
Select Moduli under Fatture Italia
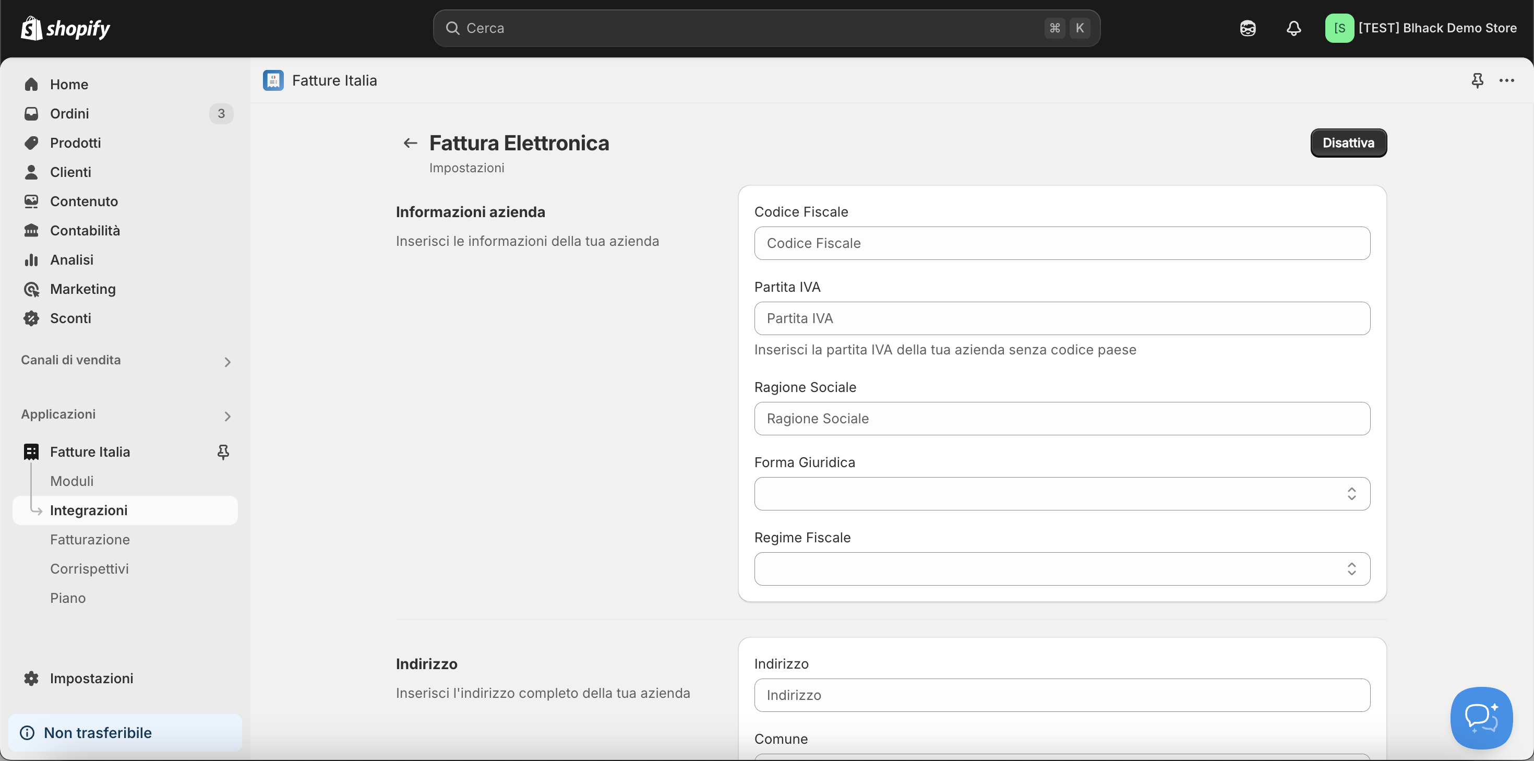[125, 481]
